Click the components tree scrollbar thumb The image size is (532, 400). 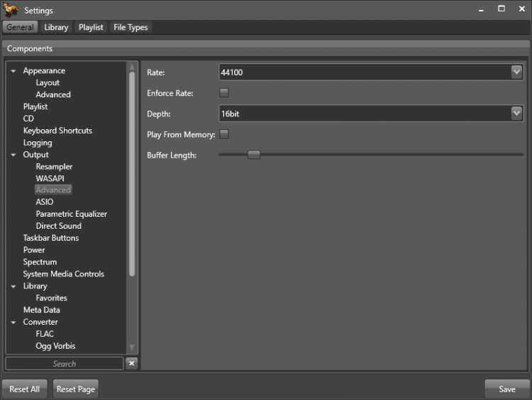(132, 173)
